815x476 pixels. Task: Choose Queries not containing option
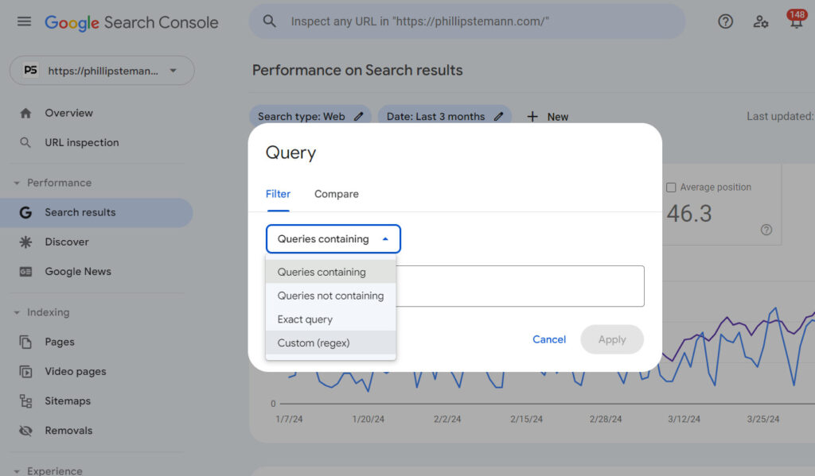click(330, 296)
